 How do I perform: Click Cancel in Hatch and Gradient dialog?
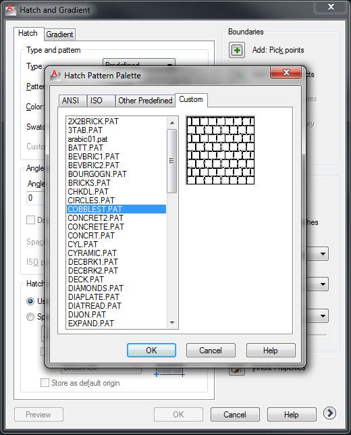[235, 415]
